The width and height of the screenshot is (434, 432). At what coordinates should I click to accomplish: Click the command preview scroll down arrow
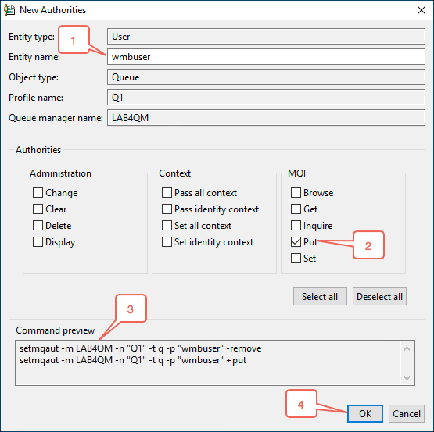(x=407, y=377)
